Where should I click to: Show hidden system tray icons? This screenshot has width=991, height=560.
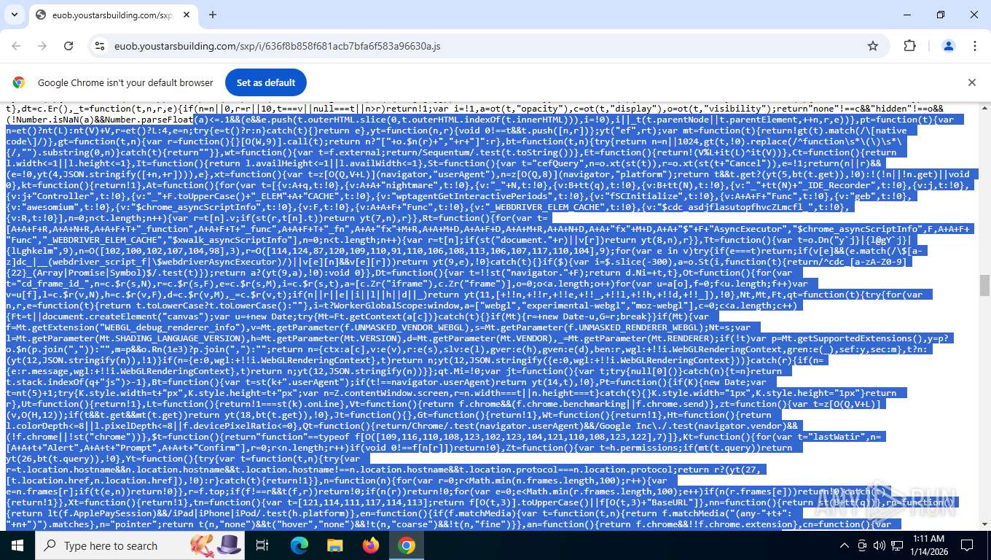point(845,545)
